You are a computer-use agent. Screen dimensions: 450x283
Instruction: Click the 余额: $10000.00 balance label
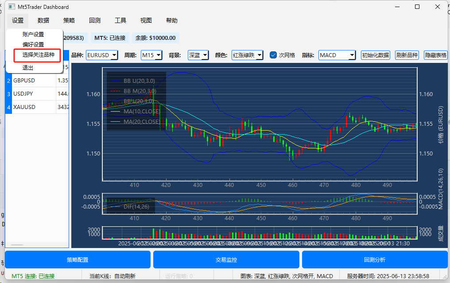[155, 38]
